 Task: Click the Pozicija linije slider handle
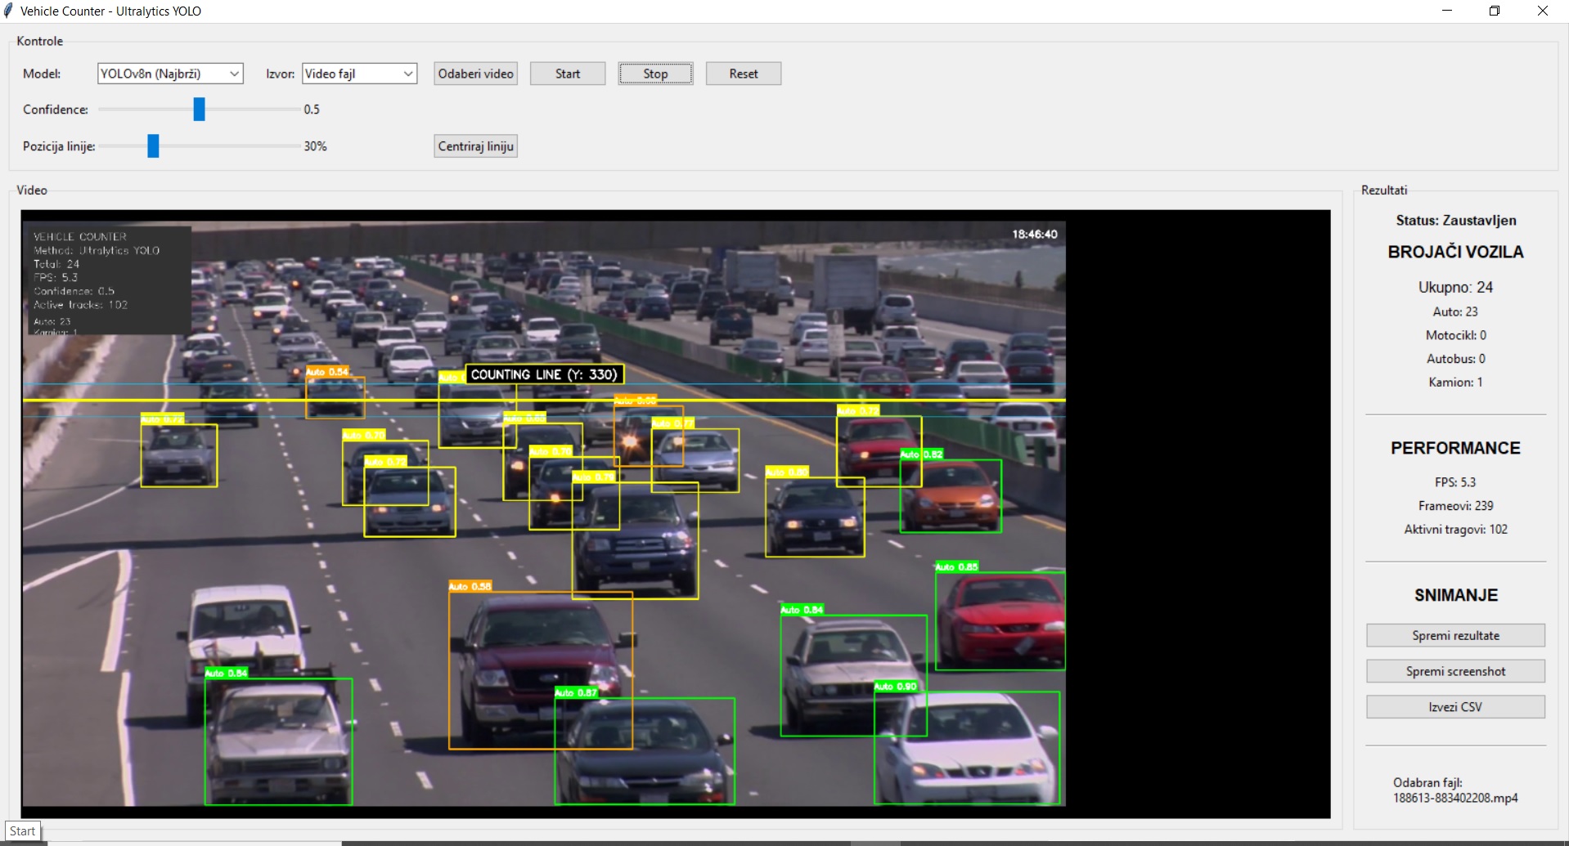coord(153,145)
